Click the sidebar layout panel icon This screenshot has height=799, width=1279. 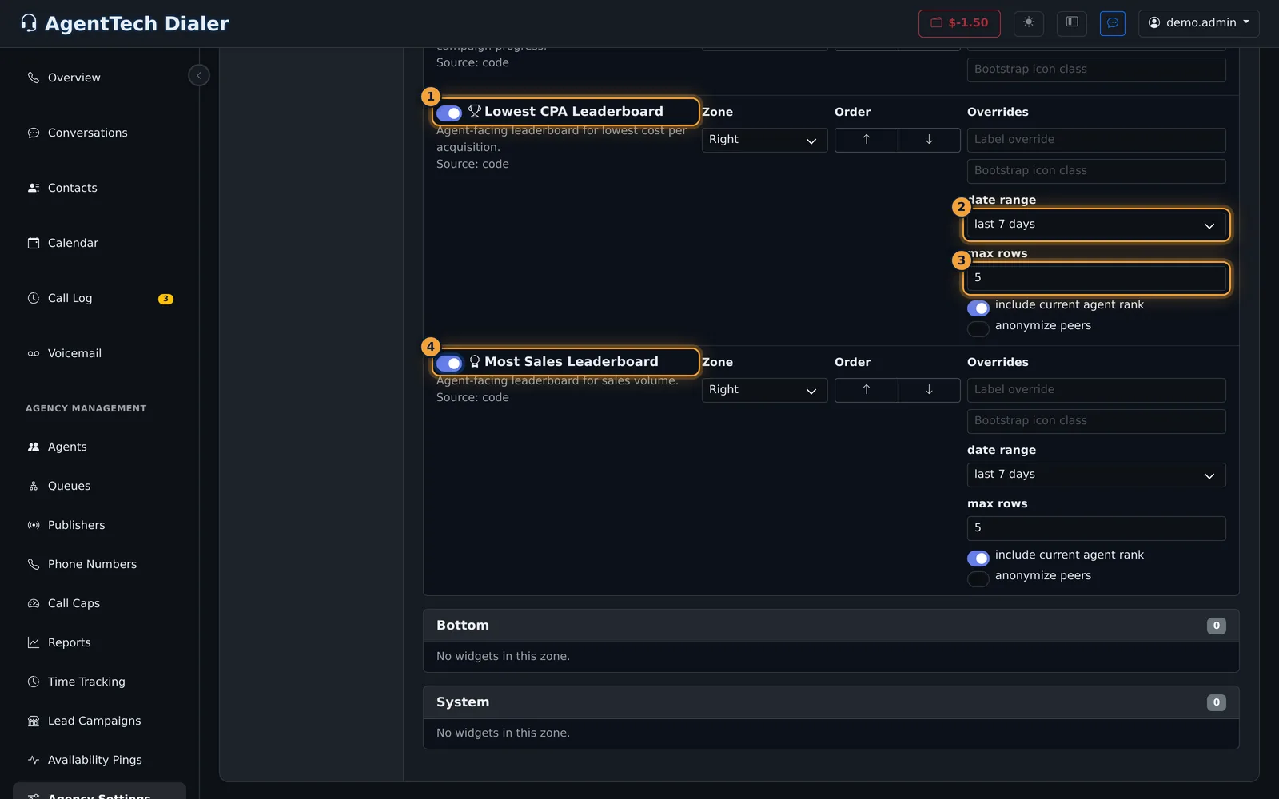point(1072,23)
